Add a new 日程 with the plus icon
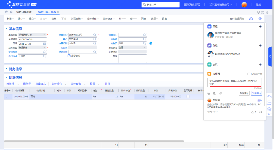The height and width of the screenshot is (150, 274). point(260,27)
